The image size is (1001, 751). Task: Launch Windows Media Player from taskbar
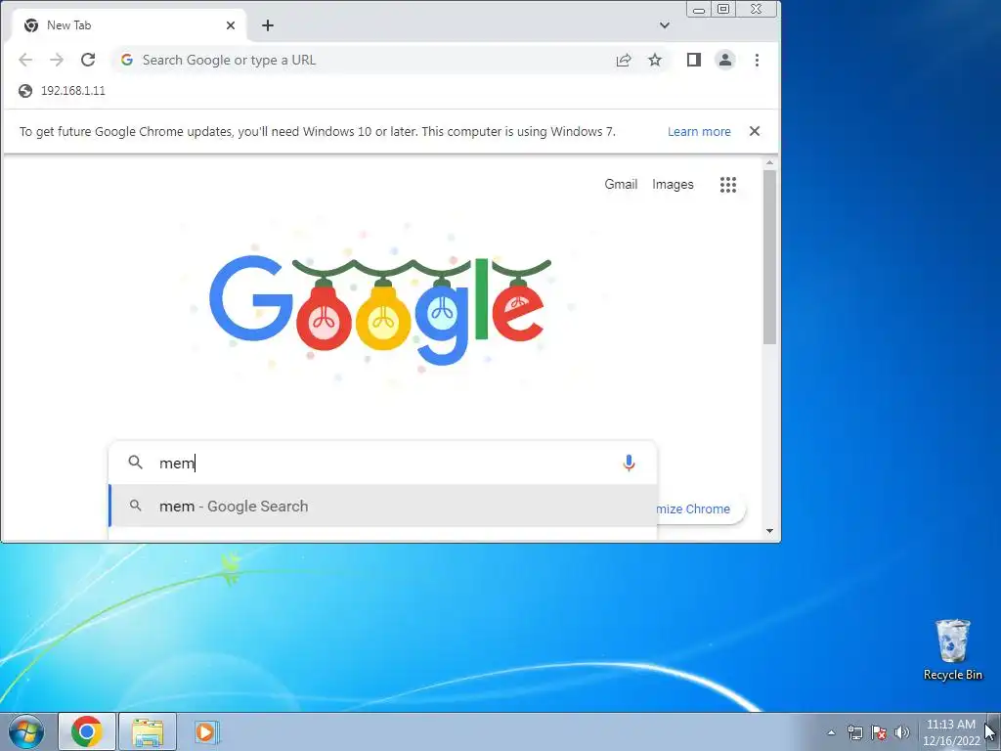(206, 731)
